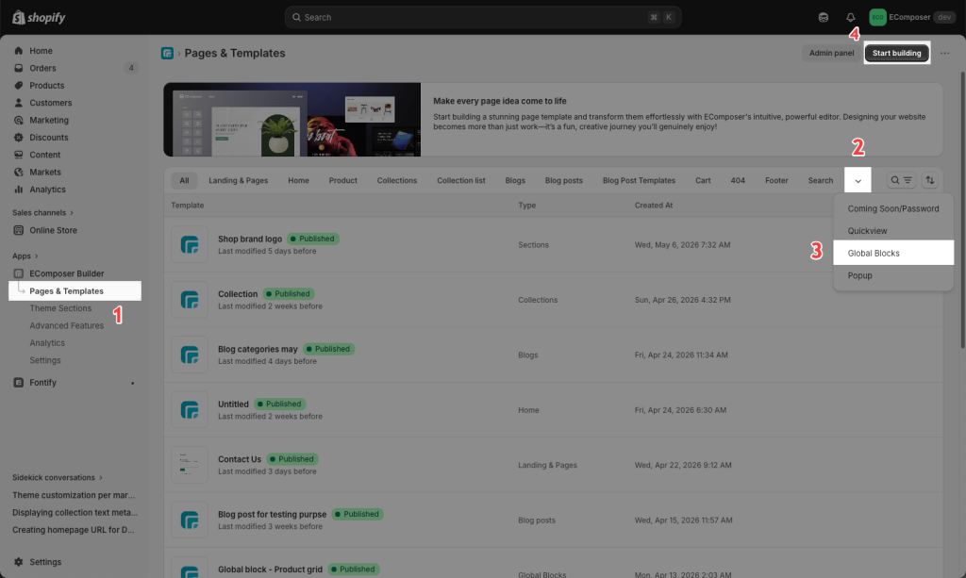Click the Admin panel button
Image resolution: width=966 pixels, height=578 pixels.
coord(831,53)
